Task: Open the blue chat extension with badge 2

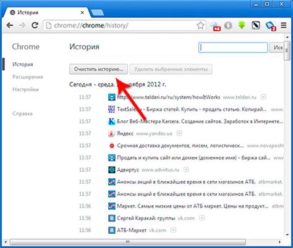Action: [271, 26]
